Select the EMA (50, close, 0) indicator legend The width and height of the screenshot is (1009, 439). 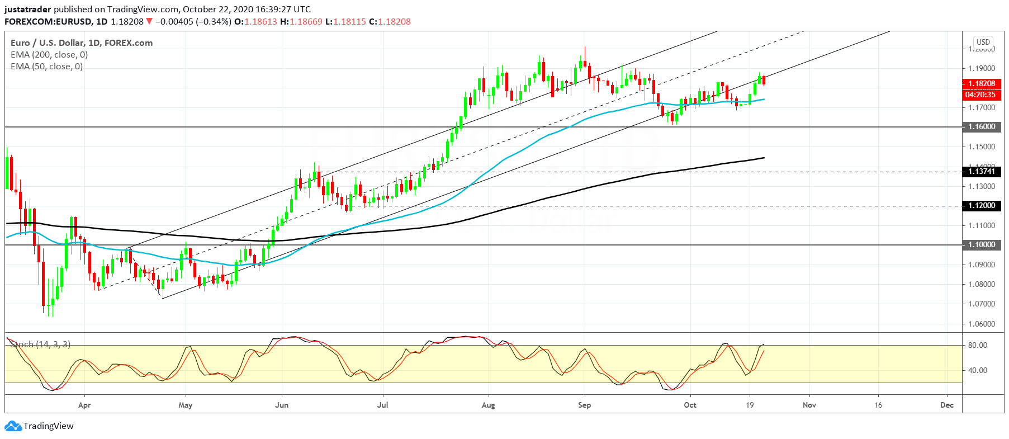pos(47,66)
